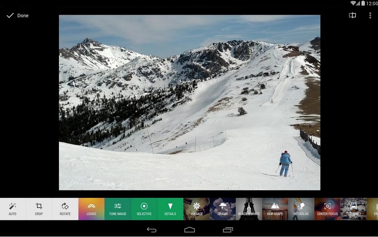Select the Tilt-Shift filter
378x237 pixels.
[353, 209]
